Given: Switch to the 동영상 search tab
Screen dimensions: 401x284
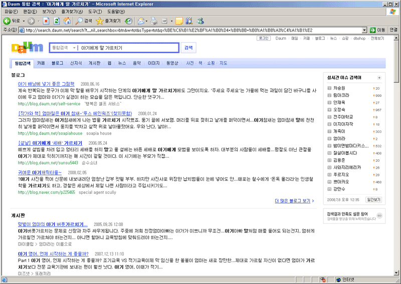Looking at the screenshot, I should click(x=172, y=63).
